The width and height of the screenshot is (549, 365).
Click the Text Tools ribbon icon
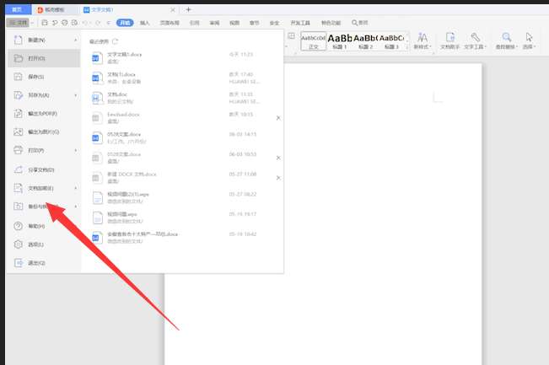pos(475,41)
